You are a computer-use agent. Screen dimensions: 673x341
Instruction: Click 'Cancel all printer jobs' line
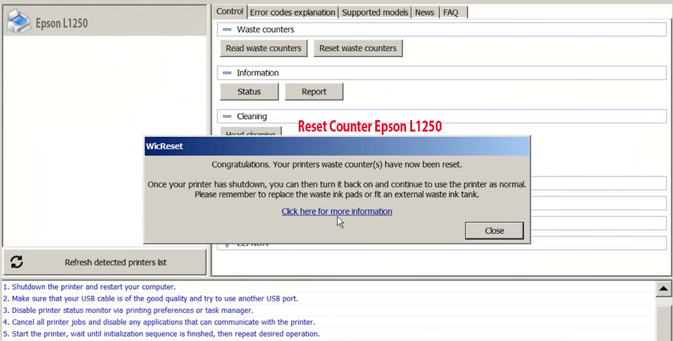(x=159, y=322)
